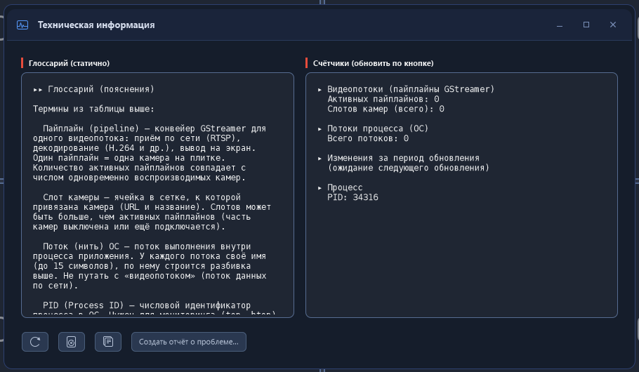
Task: Click the pulse monitor icon in title bar
Action: 22,25
